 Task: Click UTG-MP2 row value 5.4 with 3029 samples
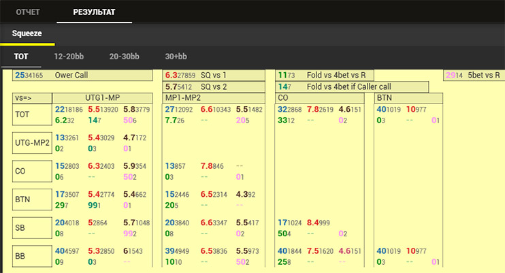pyautogui.click(x=101, y=138)
